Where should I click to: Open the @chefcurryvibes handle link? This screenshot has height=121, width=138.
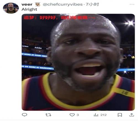(x=63, y=4)
